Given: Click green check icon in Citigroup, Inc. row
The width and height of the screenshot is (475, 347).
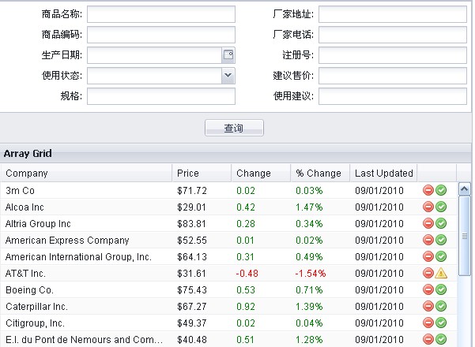Looking at the screenshot, I should (x=441, y=323).
